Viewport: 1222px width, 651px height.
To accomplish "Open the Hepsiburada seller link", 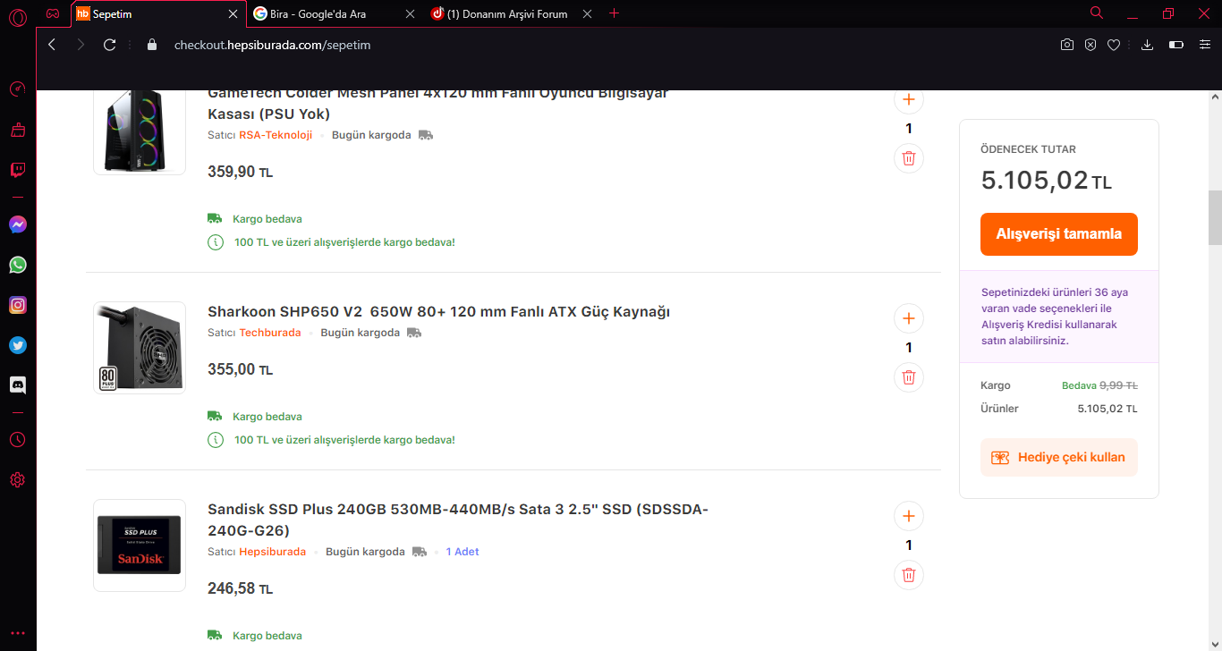I will coord(272,552).
